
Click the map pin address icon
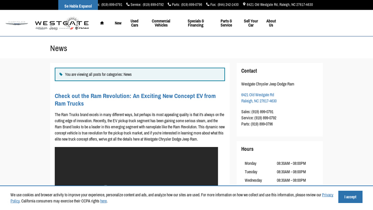pos(244,5)
